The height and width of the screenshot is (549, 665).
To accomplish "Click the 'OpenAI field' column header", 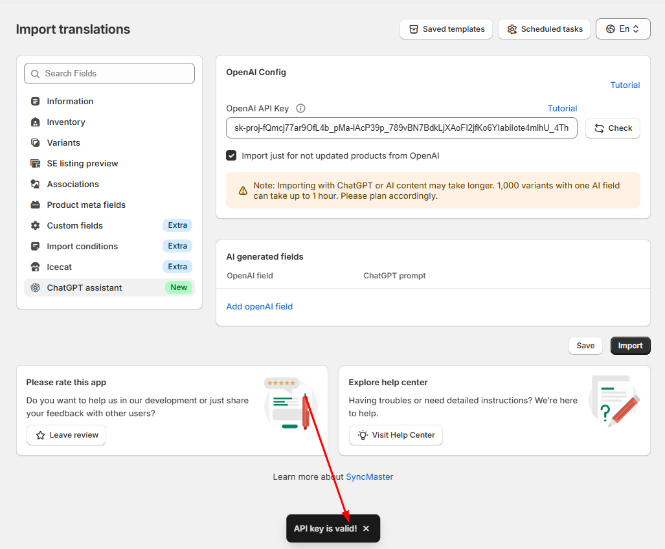I will (x=250, y=276).
